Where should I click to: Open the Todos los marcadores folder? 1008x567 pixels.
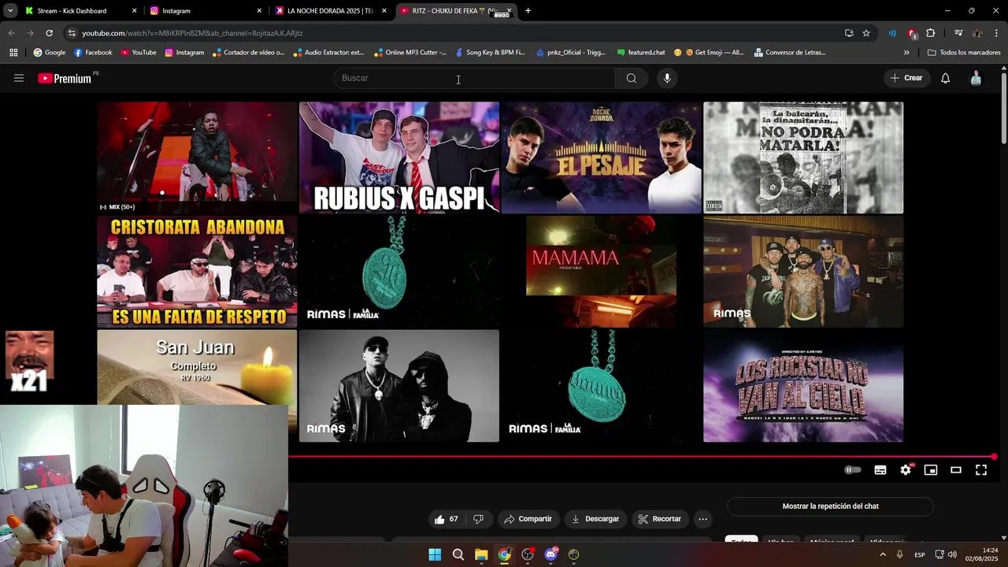pos(965,53)
